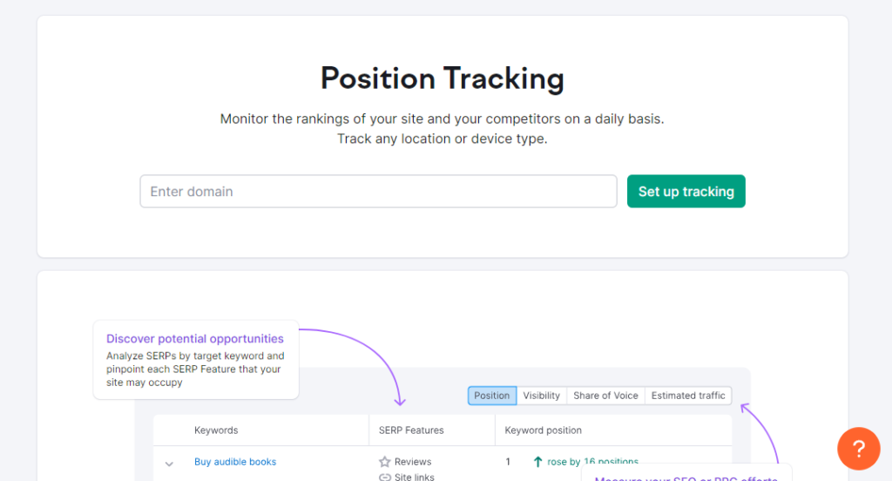Click the orange help question mark button

pos(858,449)
